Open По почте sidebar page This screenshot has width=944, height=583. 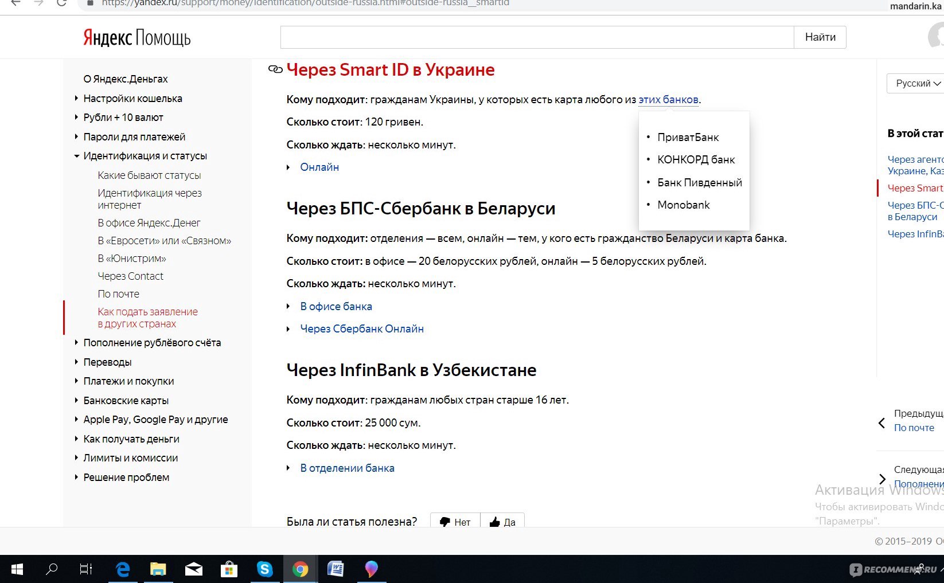tap(118, 294)
